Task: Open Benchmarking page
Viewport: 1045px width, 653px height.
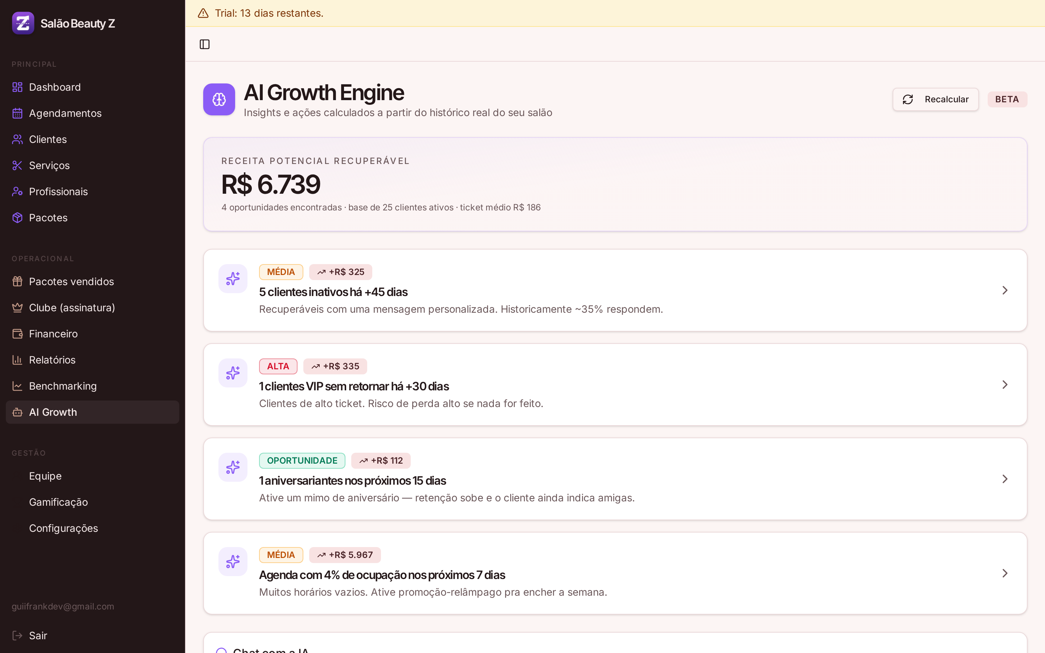Action: coord(93,386)
